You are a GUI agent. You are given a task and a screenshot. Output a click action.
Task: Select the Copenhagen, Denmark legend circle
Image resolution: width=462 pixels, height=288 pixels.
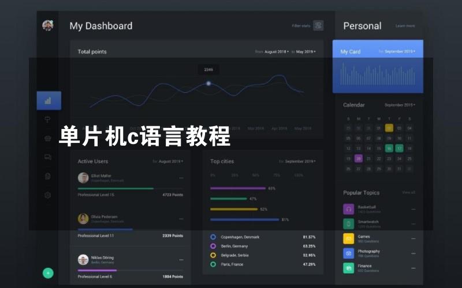213,237
